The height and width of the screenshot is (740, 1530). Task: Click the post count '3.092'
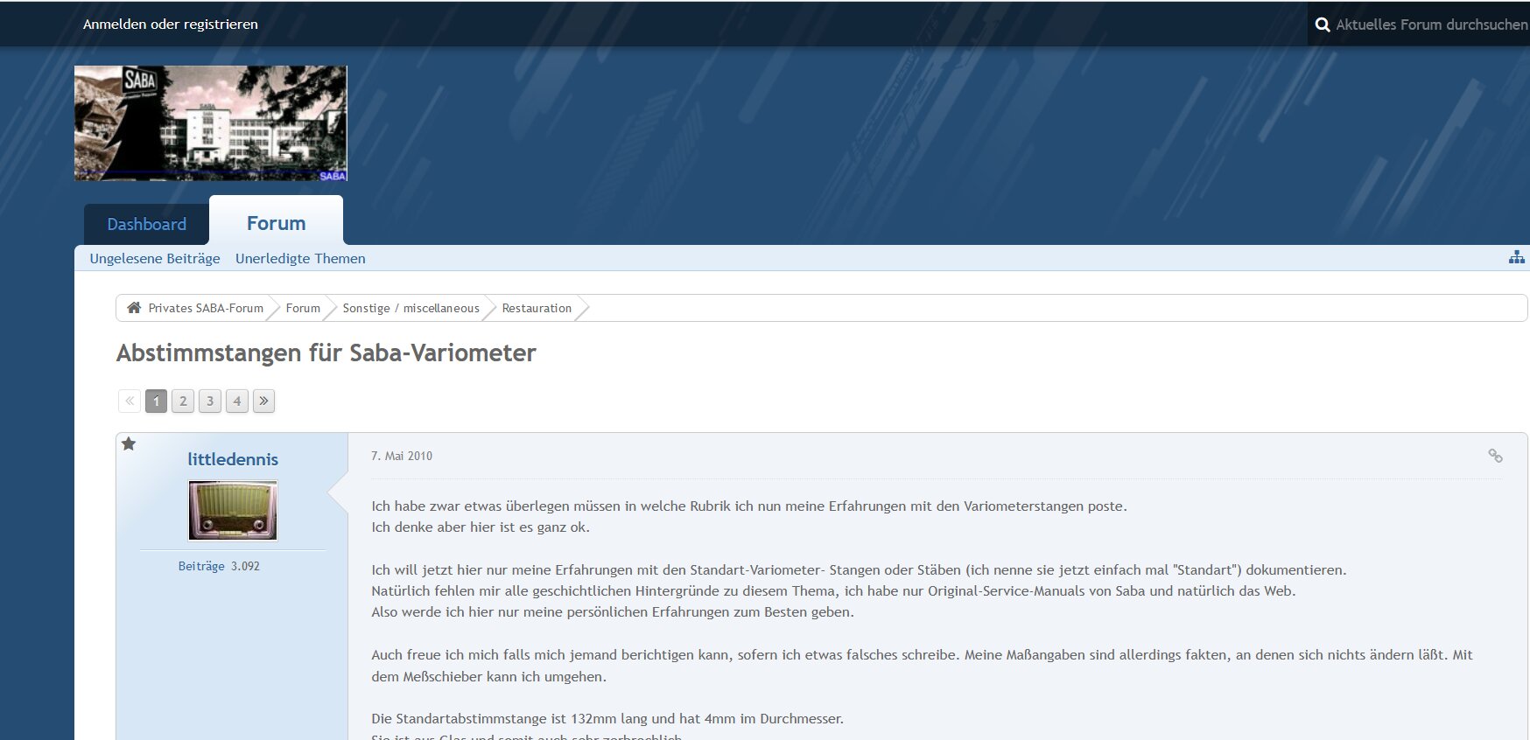(245, 566)
